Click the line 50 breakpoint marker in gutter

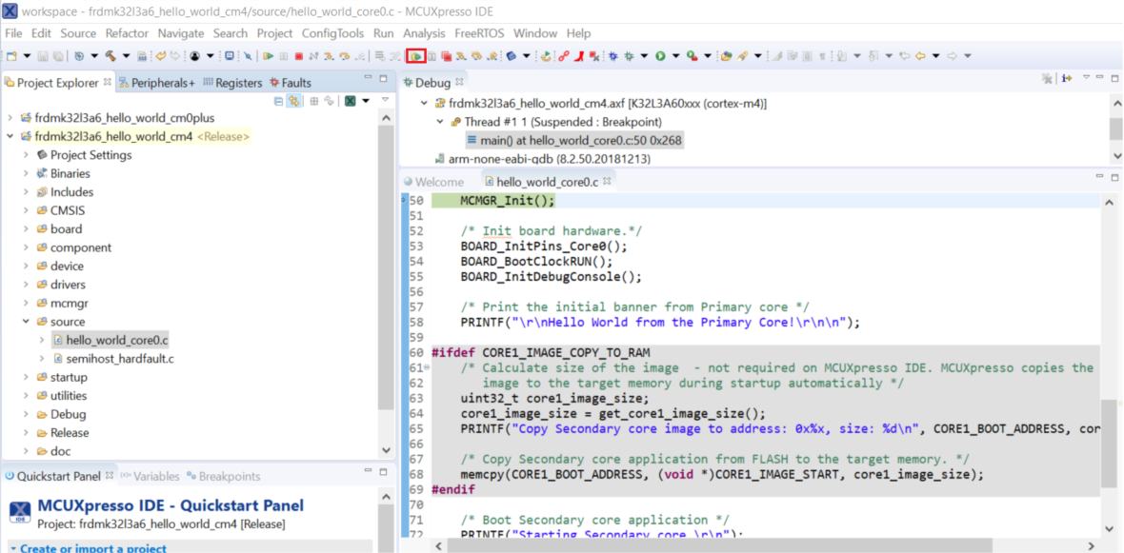[405, 201]
